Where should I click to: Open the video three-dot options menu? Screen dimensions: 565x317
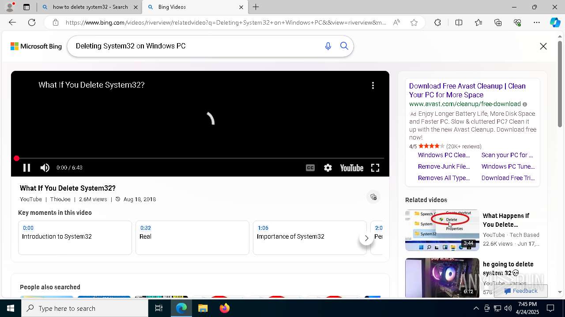coord(373,85)
